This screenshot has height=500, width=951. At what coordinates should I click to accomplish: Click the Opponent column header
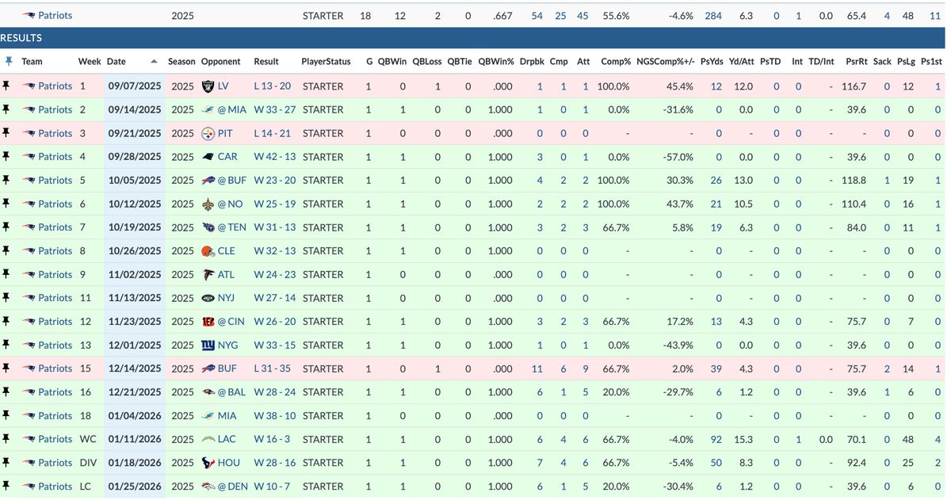pos(221,62)
